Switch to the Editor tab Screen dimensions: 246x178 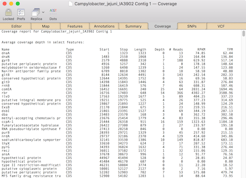coord(16,26)
